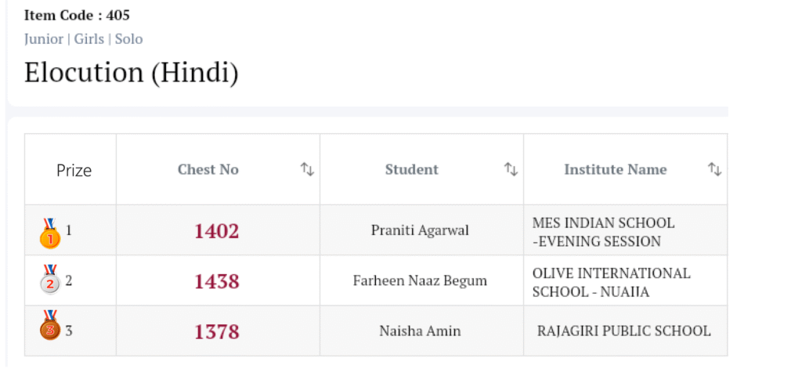
Task: Click the Institute Name header label
Action: point(616,169)
